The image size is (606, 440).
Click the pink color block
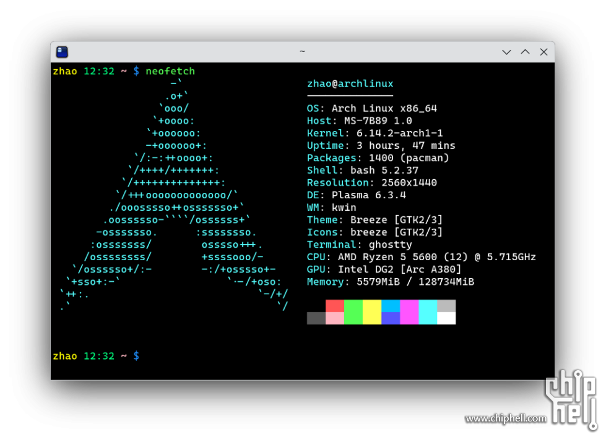click(335, 318)
